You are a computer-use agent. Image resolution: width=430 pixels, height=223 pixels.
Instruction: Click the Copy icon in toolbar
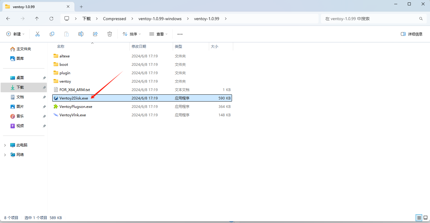pyautogui.click(x=52, y=34)
